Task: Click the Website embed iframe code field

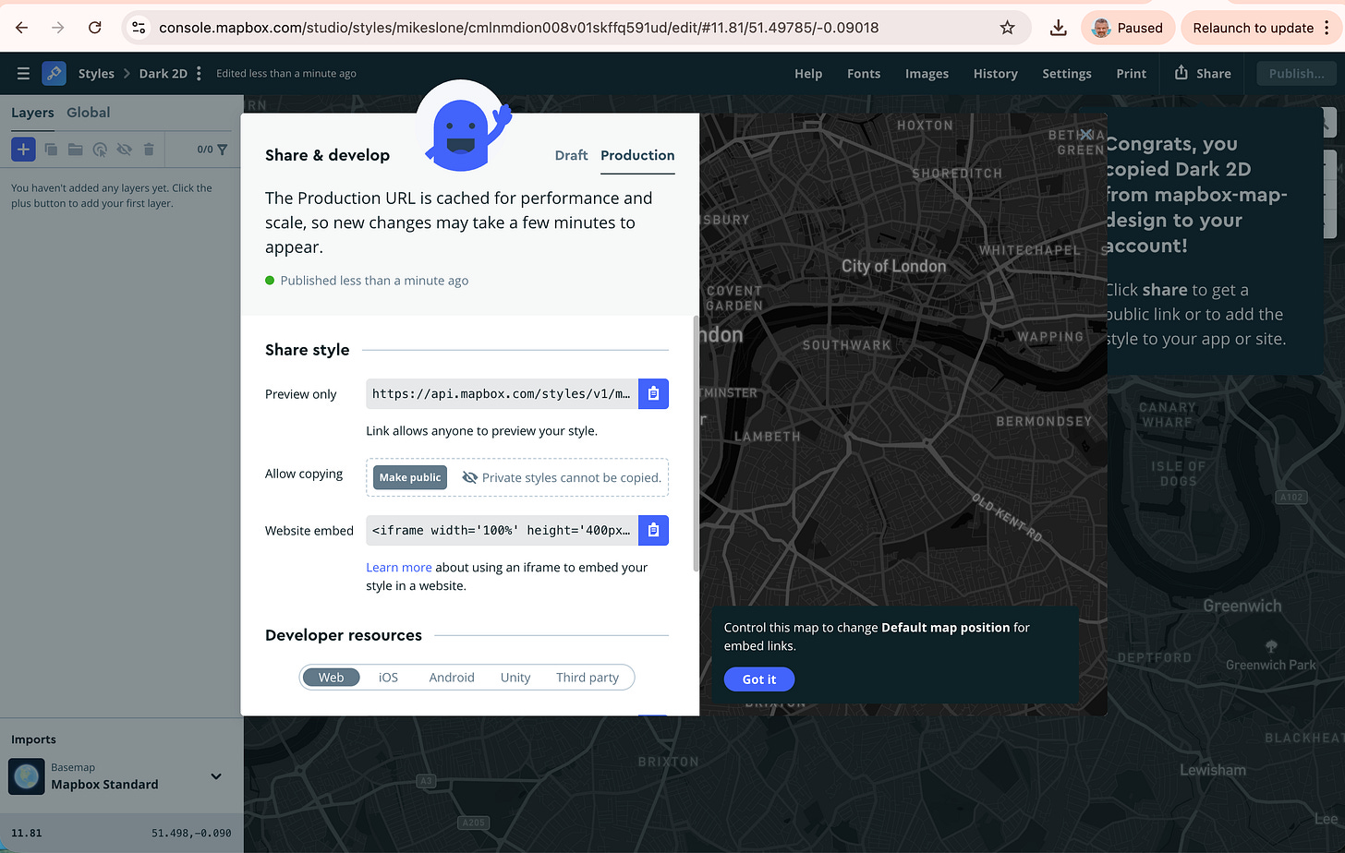Action: click(502, 531)
